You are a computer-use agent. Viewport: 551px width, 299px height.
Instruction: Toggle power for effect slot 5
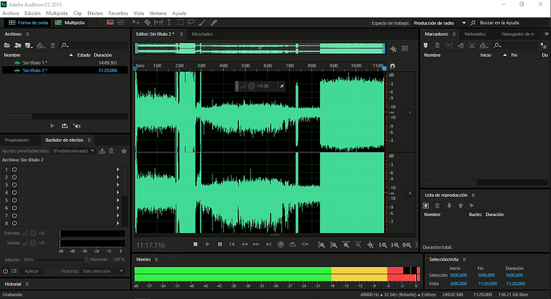tap(14, 200)
